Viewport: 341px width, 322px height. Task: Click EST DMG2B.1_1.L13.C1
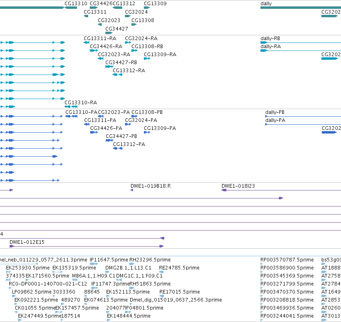(128, 268)
